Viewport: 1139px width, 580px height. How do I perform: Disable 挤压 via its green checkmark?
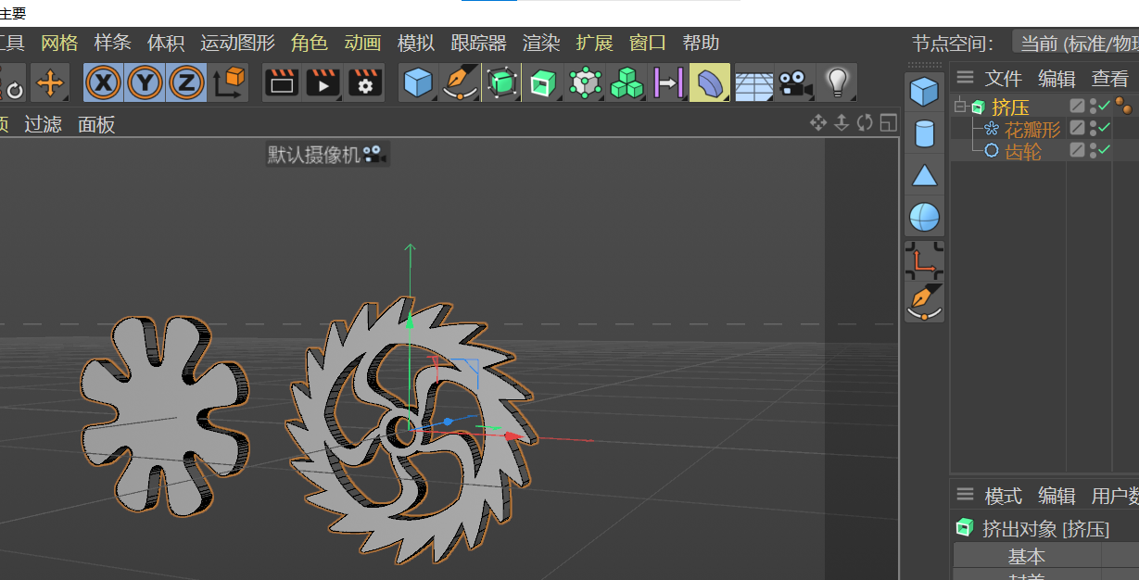[1104, 106]
